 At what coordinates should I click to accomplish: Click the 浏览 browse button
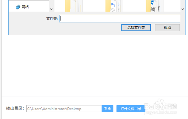click(x=107, y=109)
